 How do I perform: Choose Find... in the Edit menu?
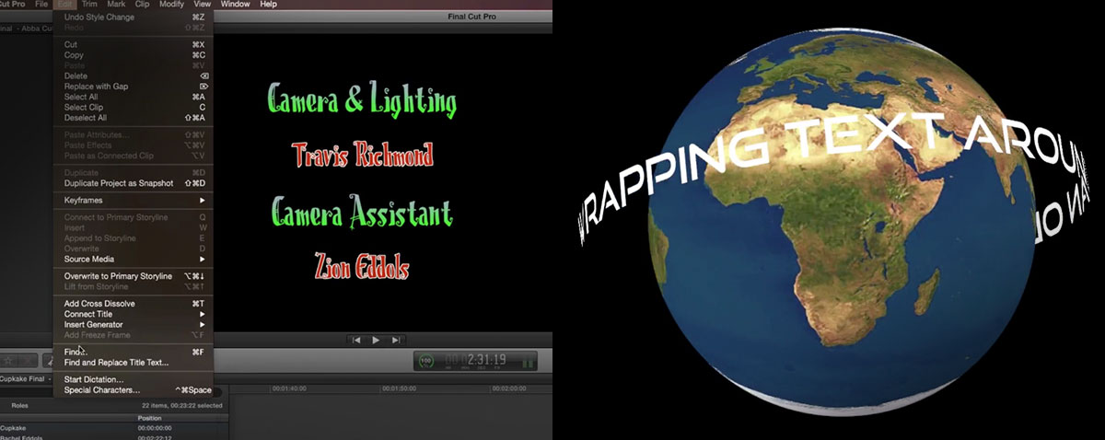click(134, 352)
